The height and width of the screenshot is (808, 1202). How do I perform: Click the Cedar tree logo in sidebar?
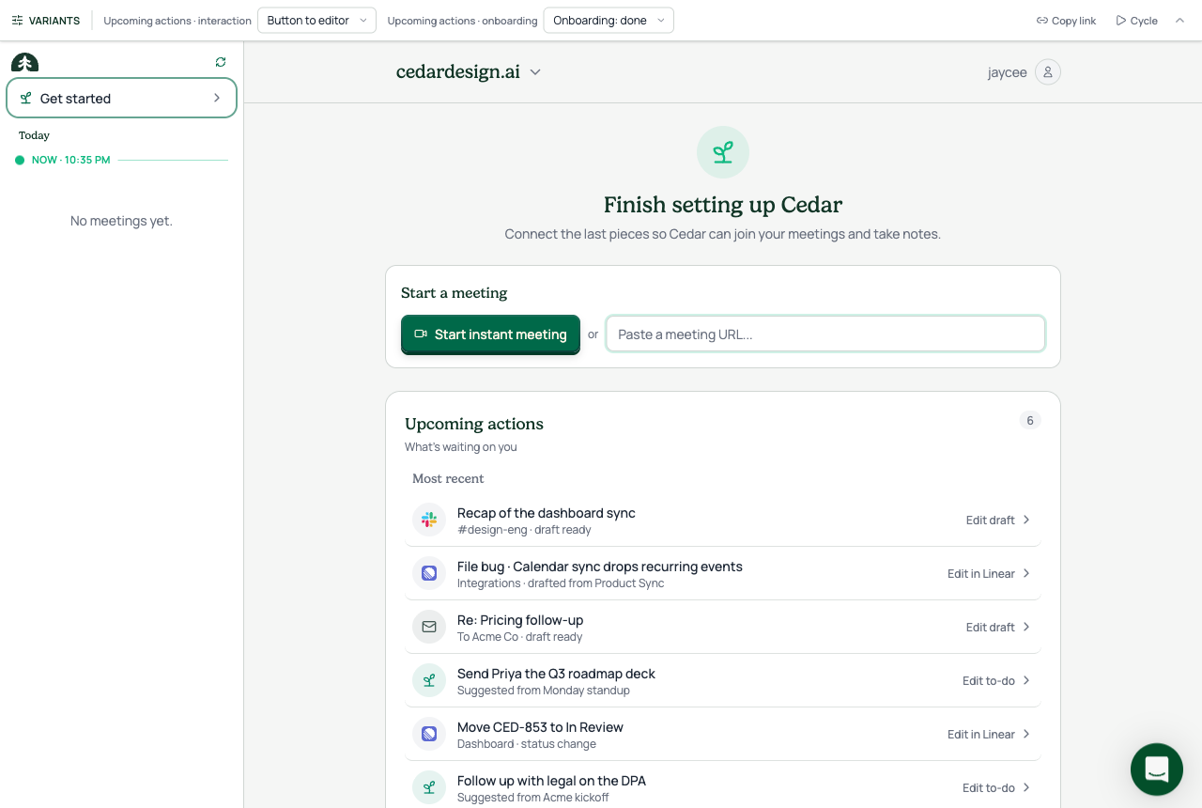25,63
